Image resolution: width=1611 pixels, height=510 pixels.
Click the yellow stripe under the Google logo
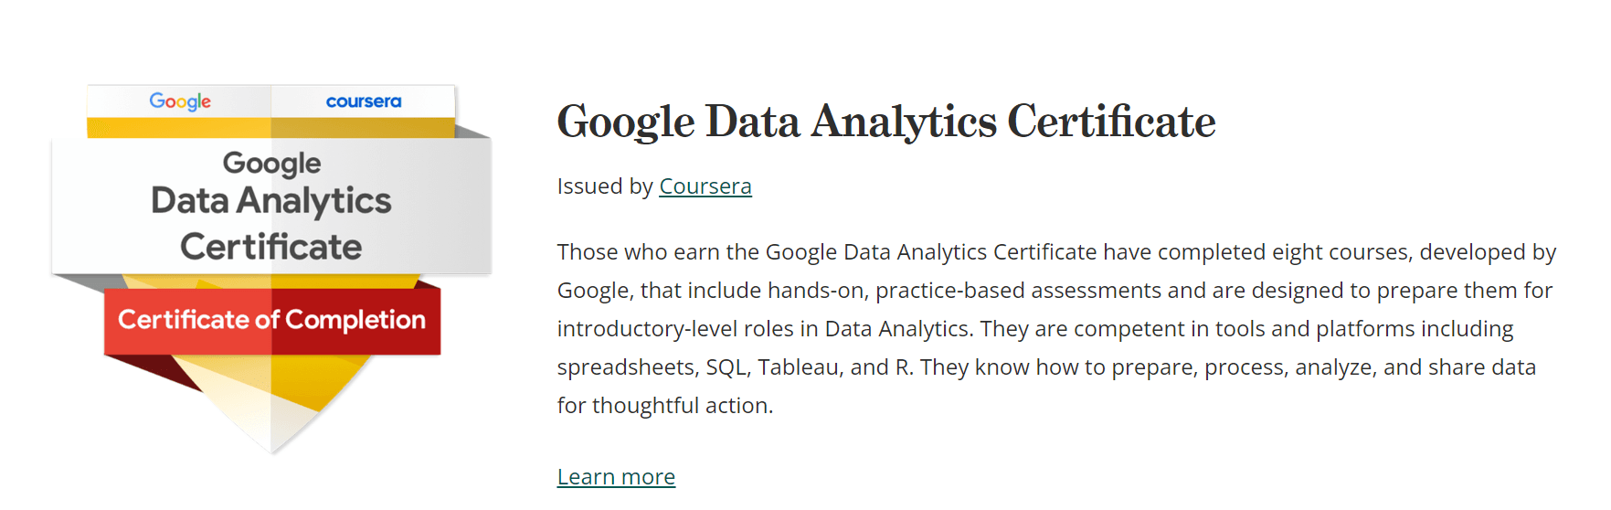pos(179,127)
